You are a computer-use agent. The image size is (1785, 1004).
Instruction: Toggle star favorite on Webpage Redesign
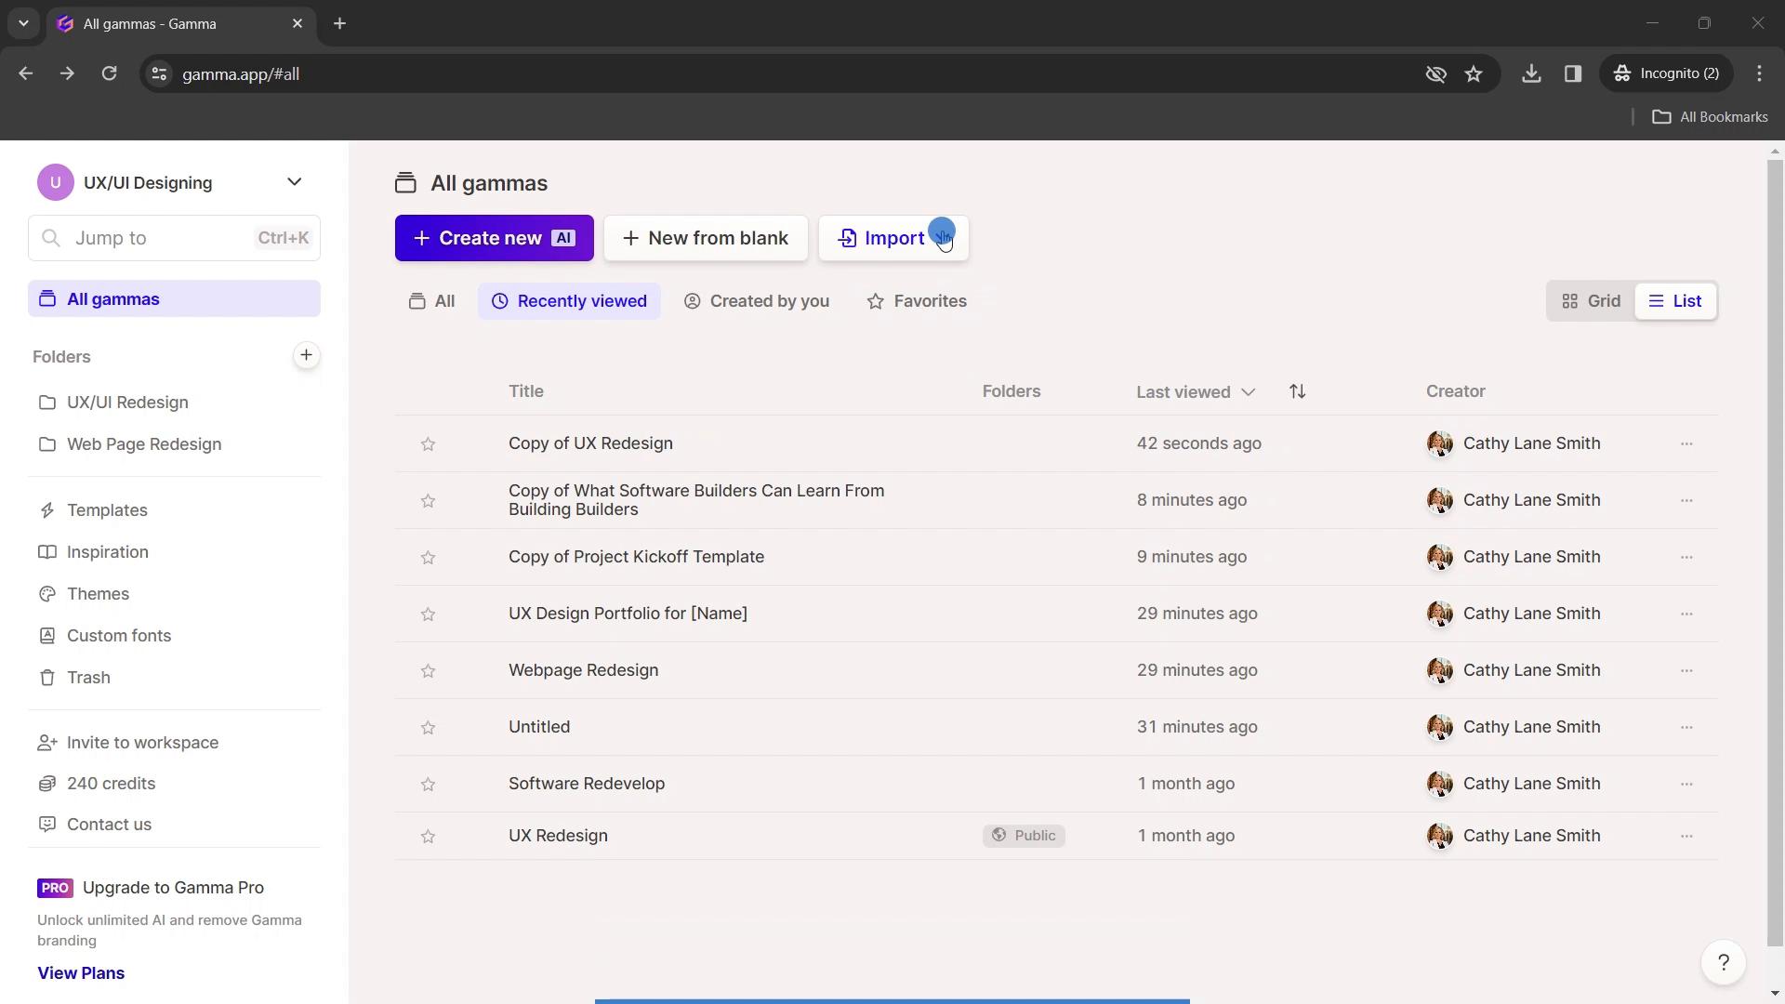(x=428, y=670)
